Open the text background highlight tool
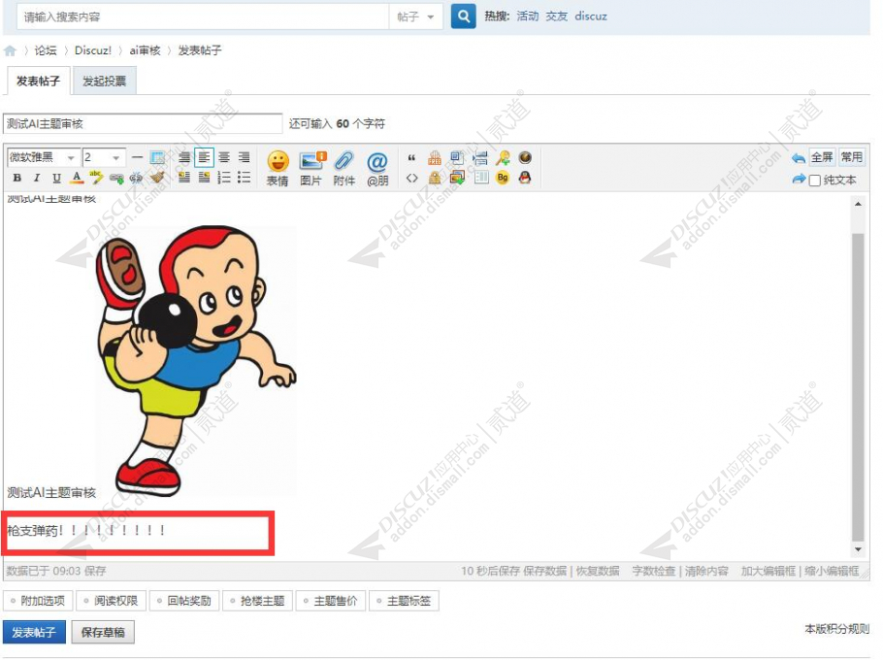 [x=96, y=178]
